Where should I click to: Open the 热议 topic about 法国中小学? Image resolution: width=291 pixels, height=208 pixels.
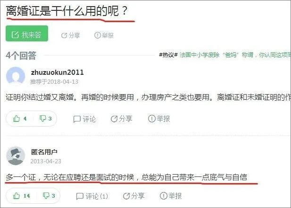tap(225, 55)
